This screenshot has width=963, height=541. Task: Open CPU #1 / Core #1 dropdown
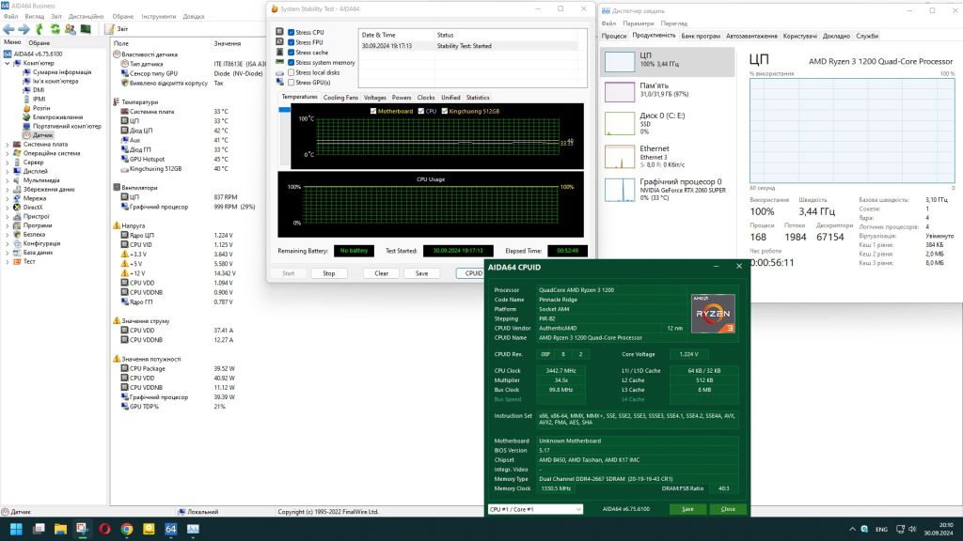[535, 509]
